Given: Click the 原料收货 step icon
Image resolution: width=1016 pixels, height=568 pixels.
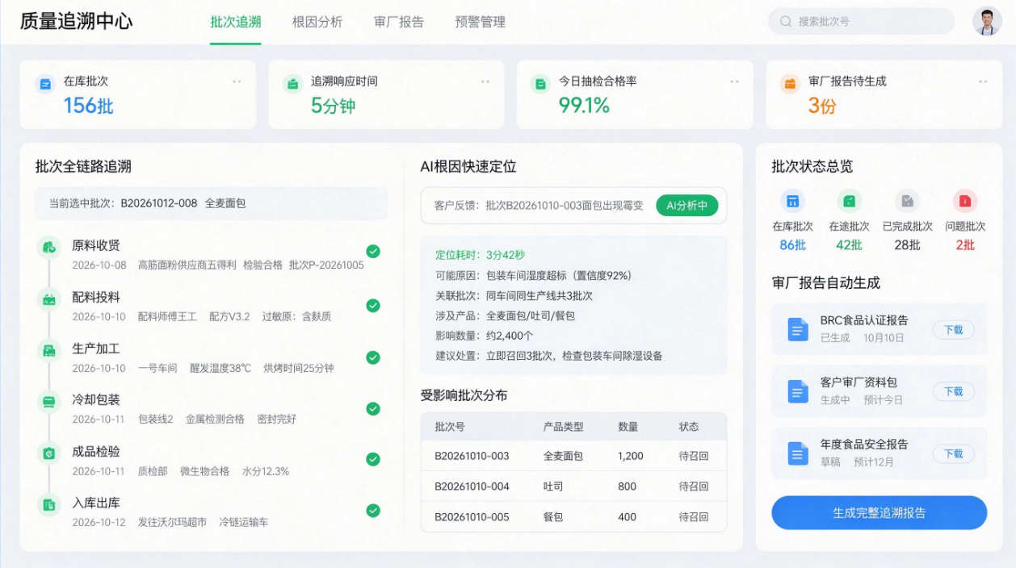Looking at the screenshot, I should tap(49, 247).
